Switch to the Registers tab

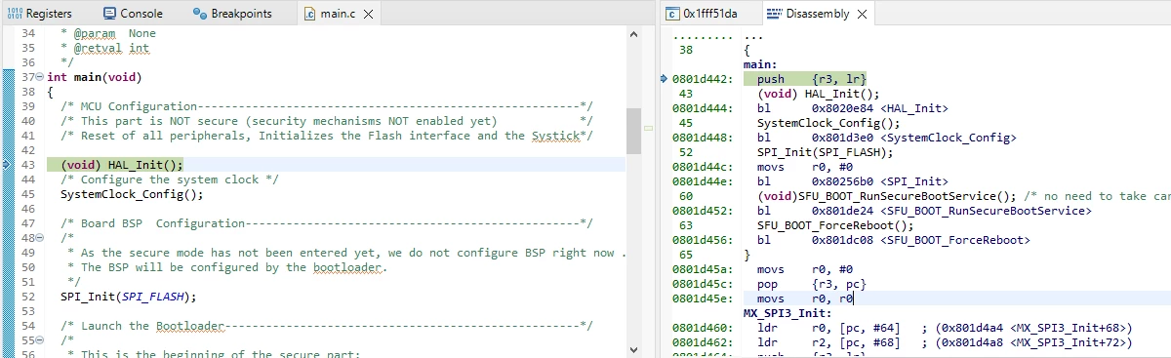click(x=41, y=14)
